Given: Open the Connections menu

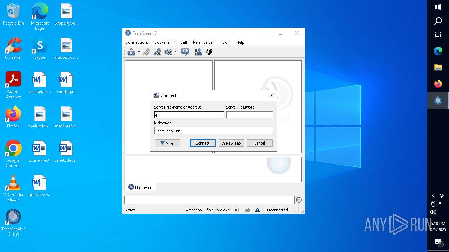Looking at the screenshot, I should [137, 42].
